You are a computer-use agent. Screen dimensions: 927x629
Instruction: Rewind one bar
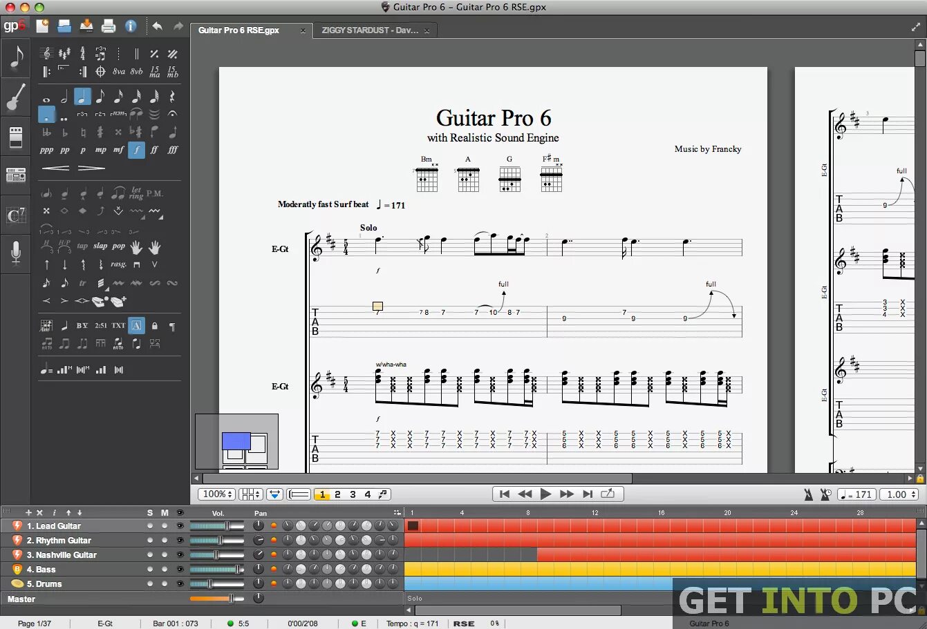coord(525,494)
